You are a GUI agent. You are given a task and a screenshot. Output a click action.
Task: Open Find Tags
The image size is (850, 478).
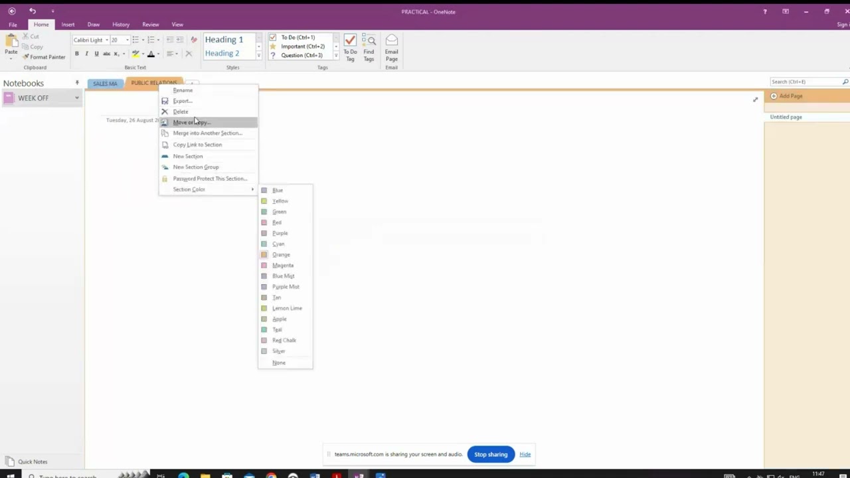pyautogui.click(x=369, y=48)
